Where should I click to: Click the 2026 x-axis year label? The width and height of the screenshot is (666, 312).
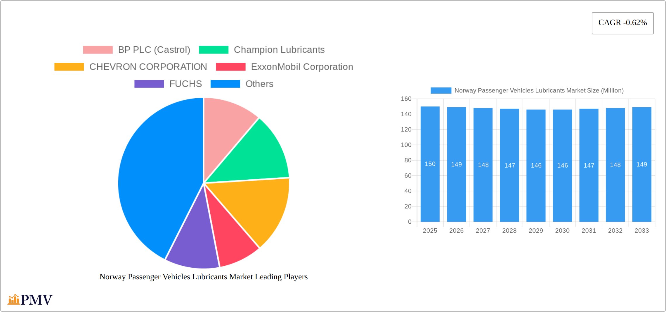[457, 231]
